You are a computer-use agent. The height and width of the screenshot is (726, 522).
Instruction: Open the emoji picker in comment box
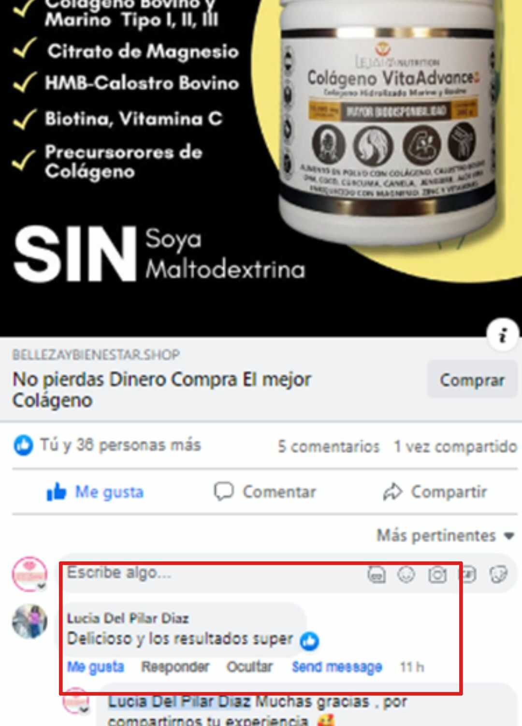click(406, 575)
